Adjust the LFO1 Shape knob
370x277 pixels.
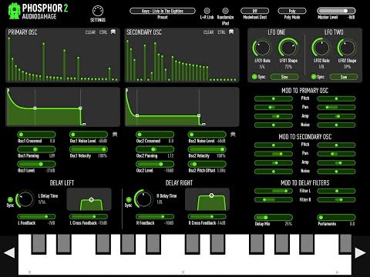(288, 48)
